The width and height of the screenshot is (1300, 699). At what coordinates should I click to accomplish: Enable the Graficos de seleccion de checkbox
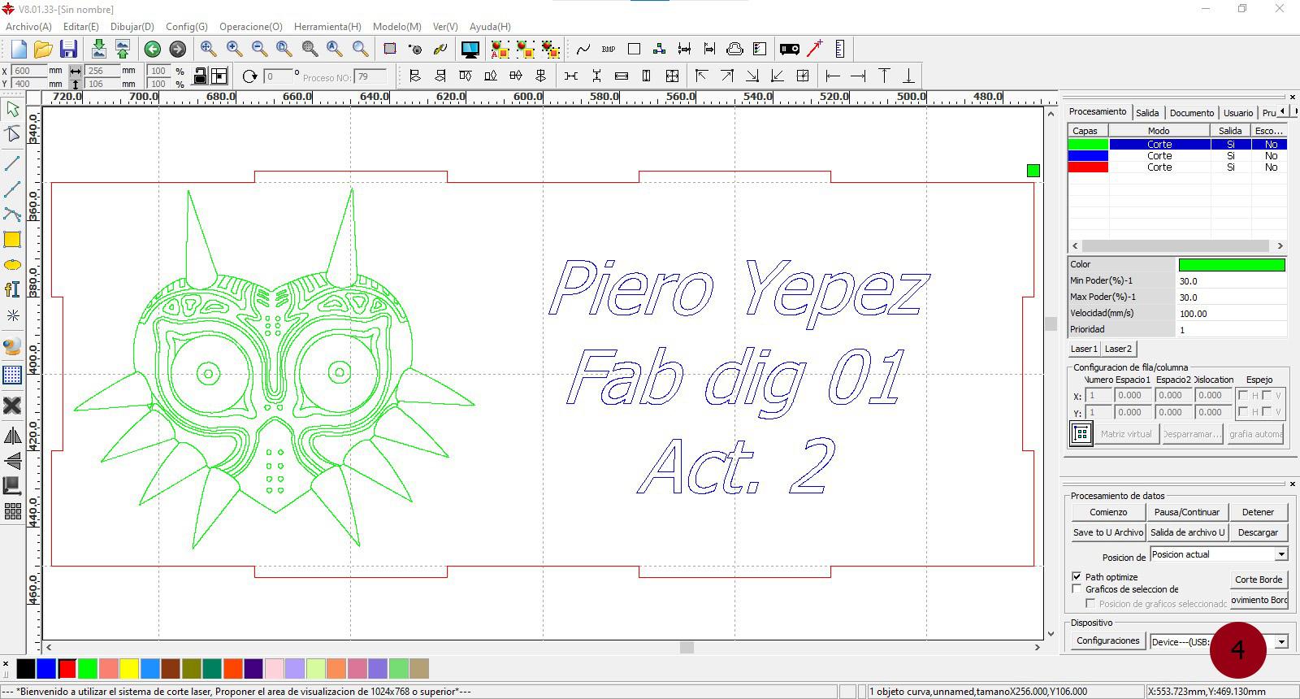1077,588
